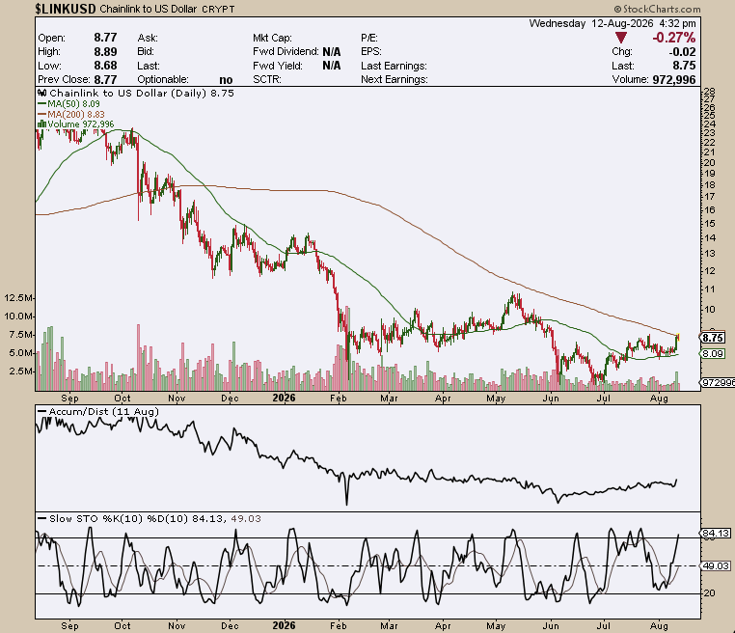Select the $LINKUSD ticker symbol title
735x633 pixels.
[x=66, y=9]
